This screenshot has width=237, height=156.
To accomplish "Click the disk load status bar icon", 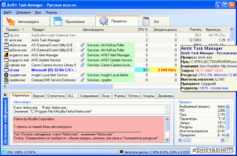I will [x=121, y=152].
